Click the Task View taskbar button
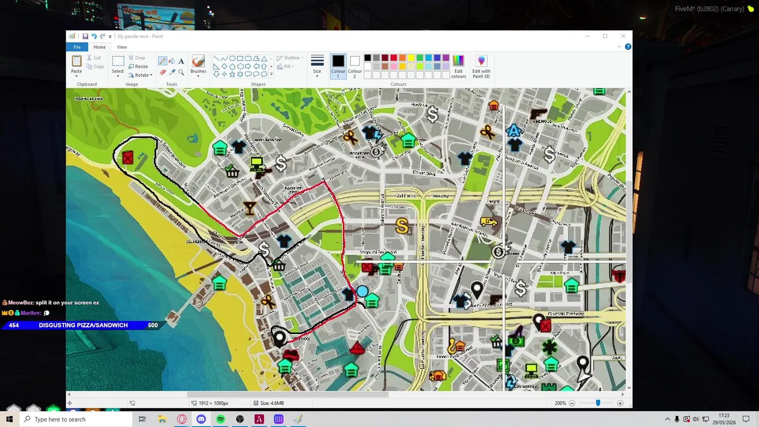This screenshot has width=759, height=427. 142,419
